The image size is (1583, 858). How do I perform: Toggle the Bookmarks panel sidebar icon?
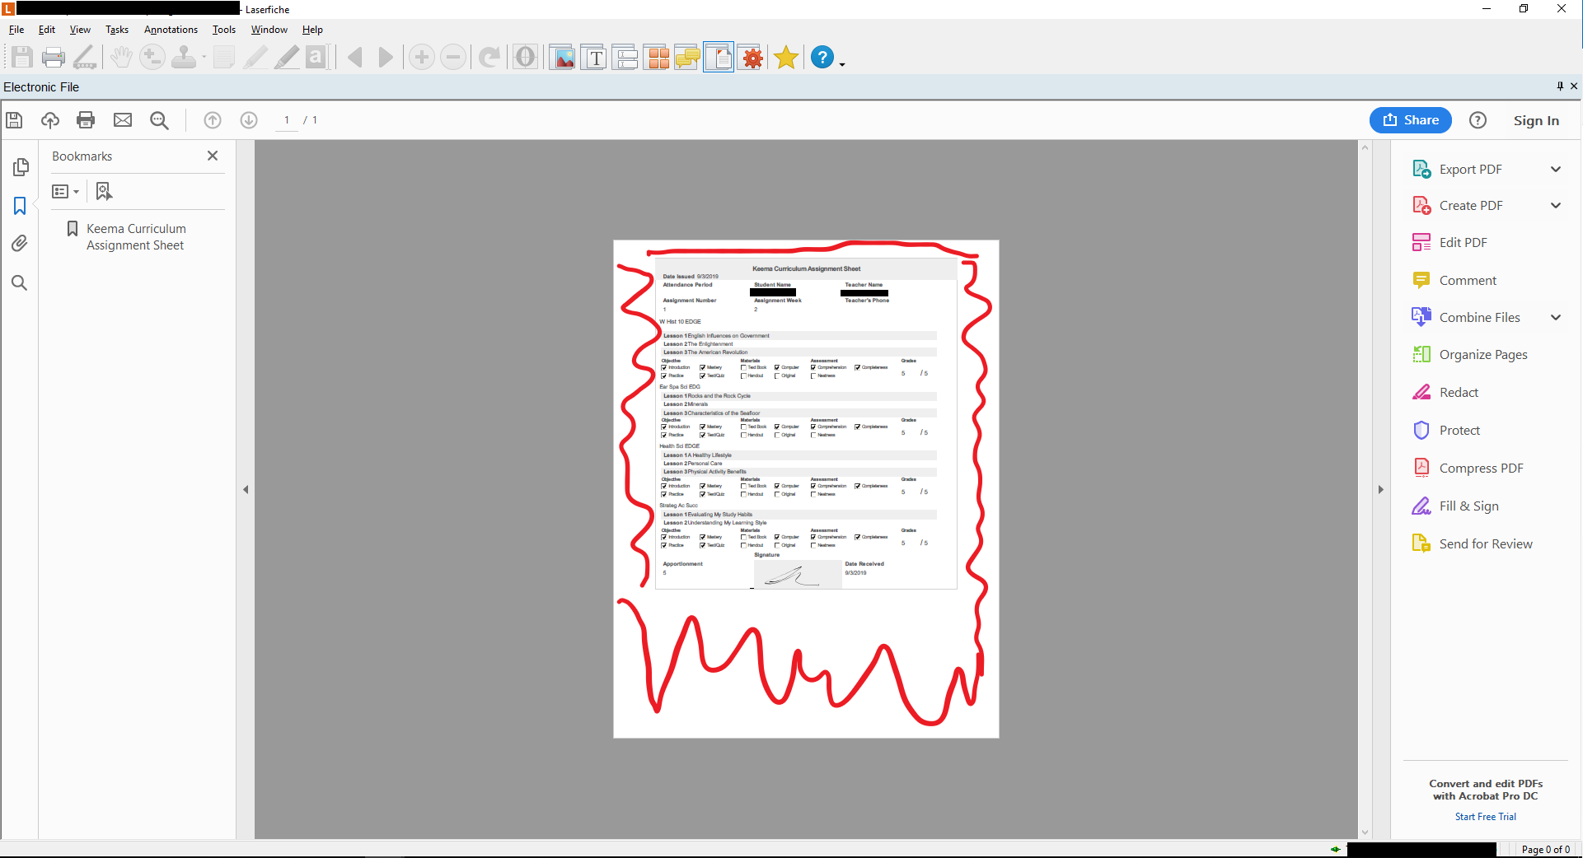[20, 206]
